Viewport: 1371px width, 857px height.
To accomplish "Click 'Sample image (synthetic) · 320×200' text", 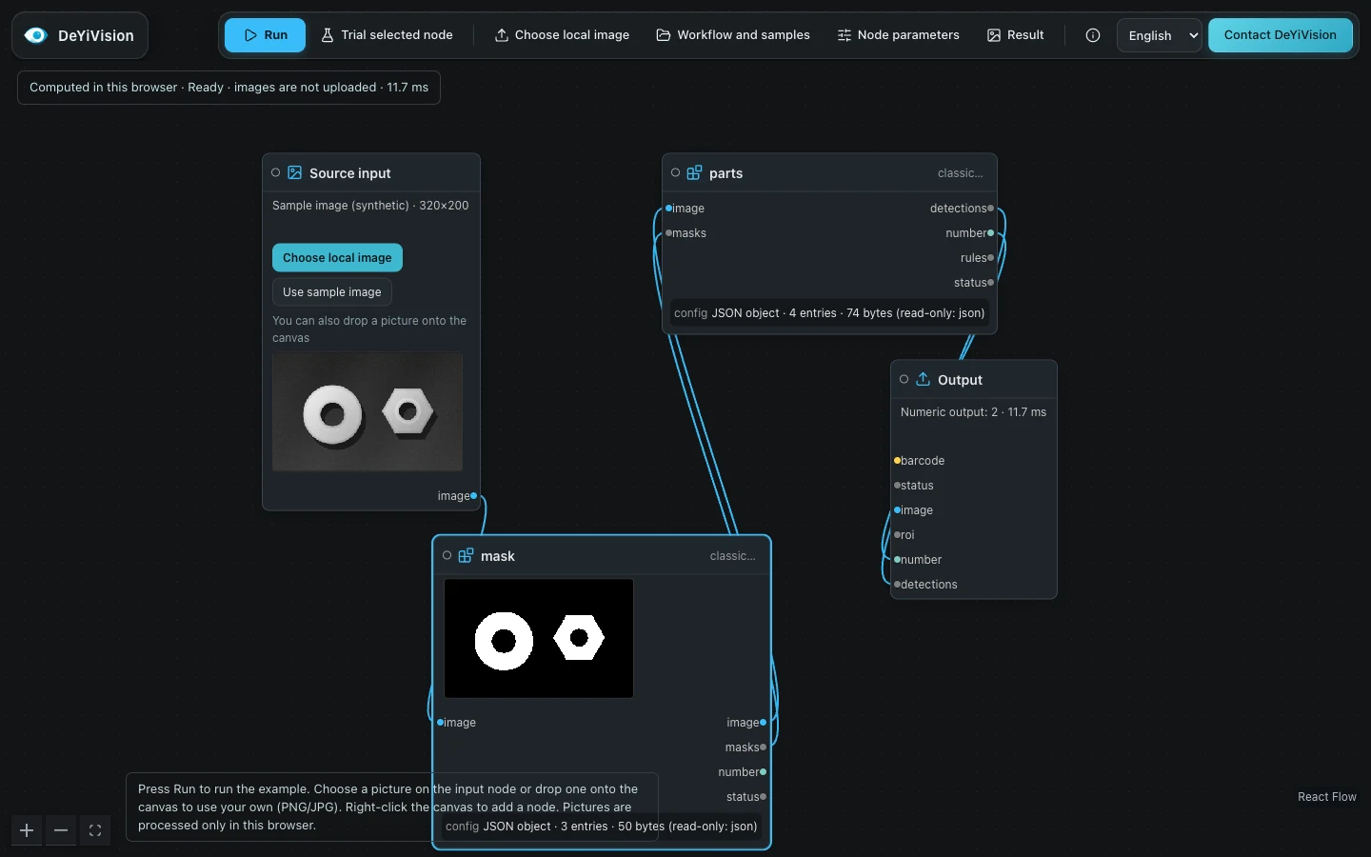I will point(370,206).
